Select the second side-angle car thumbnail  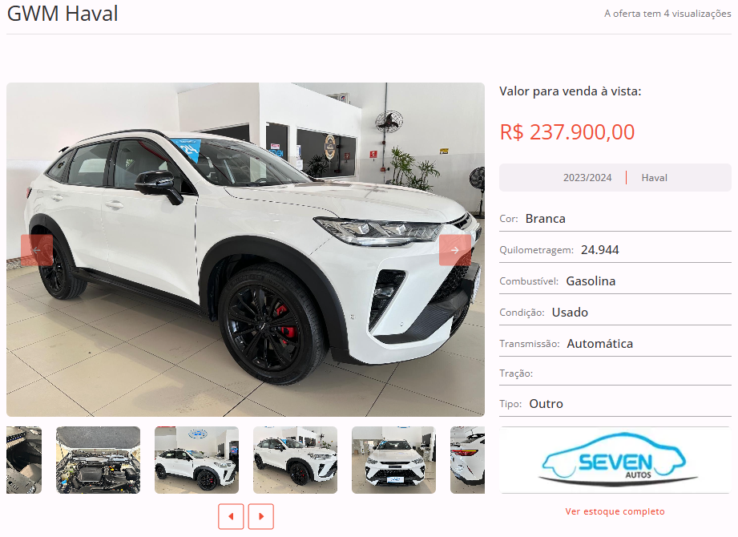[x=295, y=460]
